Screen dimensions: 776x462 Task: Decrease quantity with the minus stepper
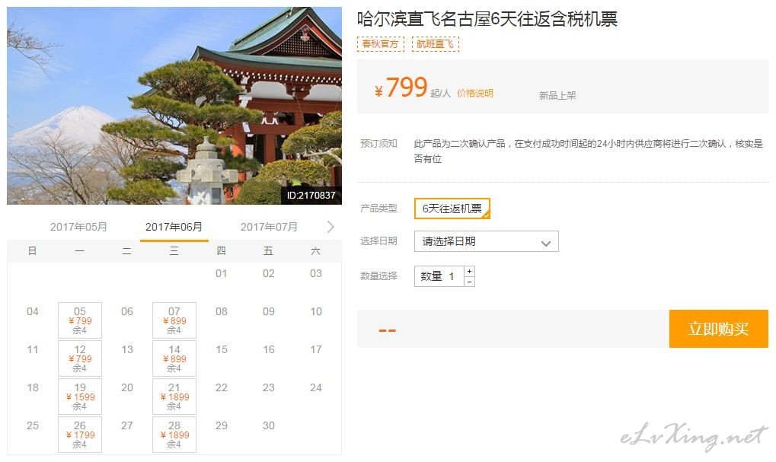(469, 282)
